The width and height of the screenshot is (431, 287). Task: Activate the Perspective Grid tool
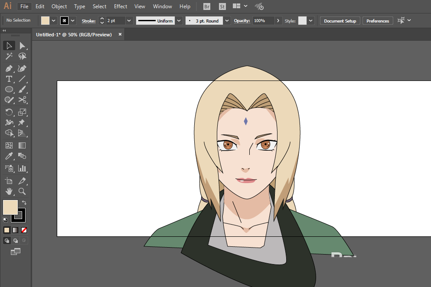click(x=22, y=133)
